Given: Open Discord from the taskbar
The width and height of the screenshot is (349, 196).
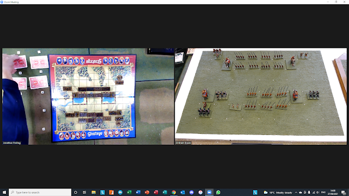Looking at the screenshot, I should point(191,192).
